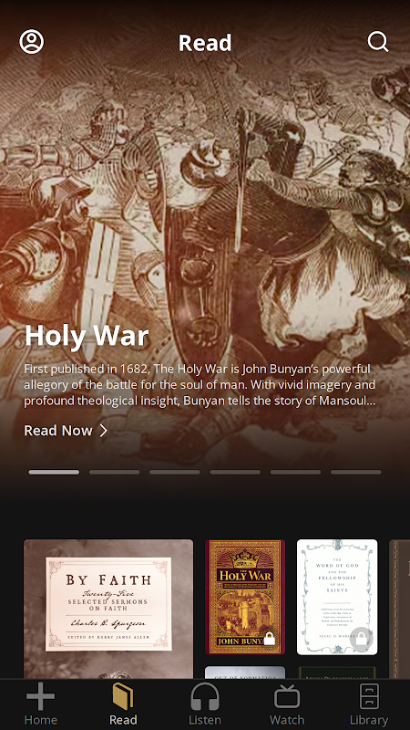Open the Holy War headline title

(87, 335)
